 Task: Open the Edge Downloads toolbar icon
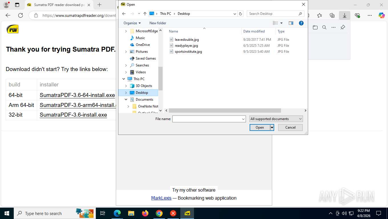(344, 15)
